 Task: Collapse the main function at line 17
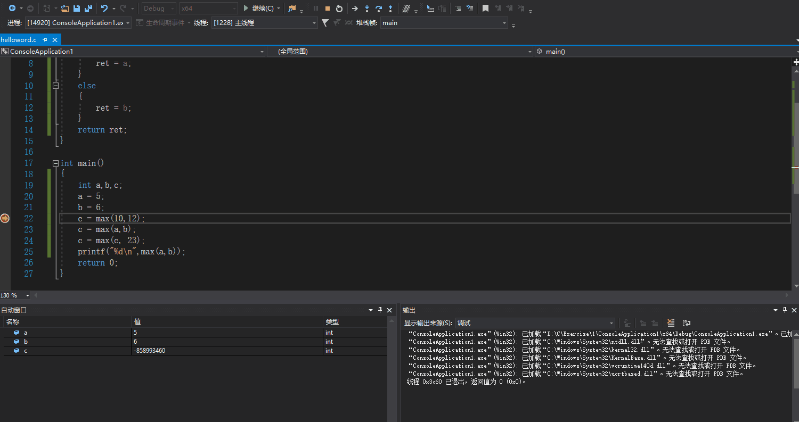55,163
